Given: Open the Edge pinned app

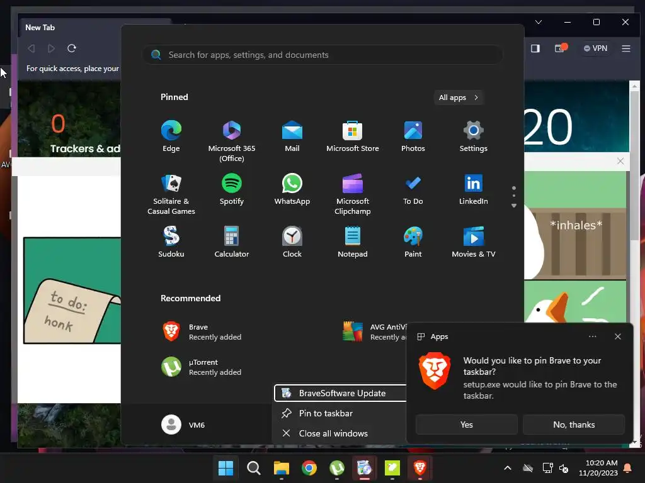Looking at the screenshot, I should (171, 136).
